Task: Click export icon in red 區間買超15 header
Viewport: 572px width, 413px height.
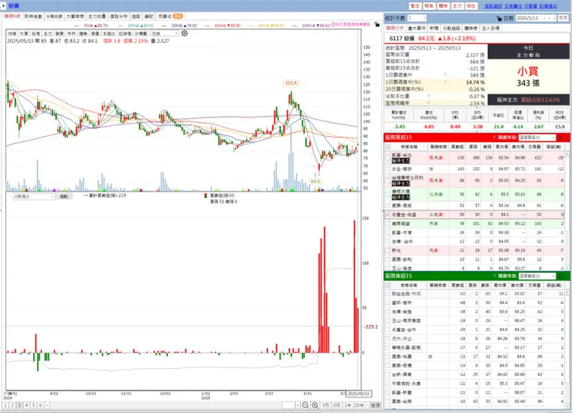Action: [560, 138]
